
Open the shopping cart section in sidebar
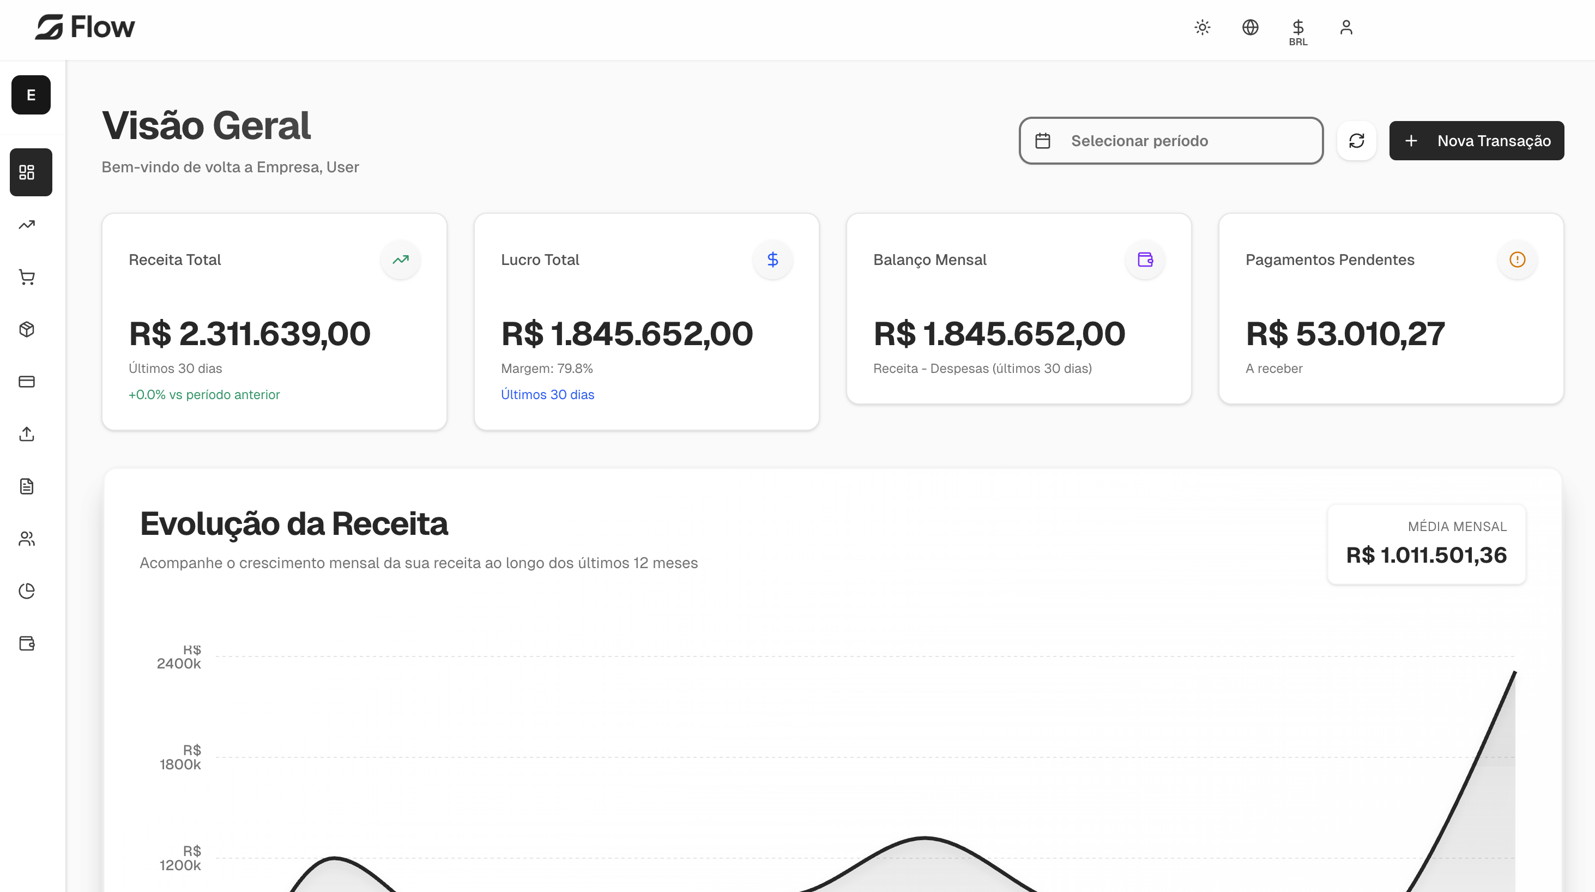pos(27,277)
